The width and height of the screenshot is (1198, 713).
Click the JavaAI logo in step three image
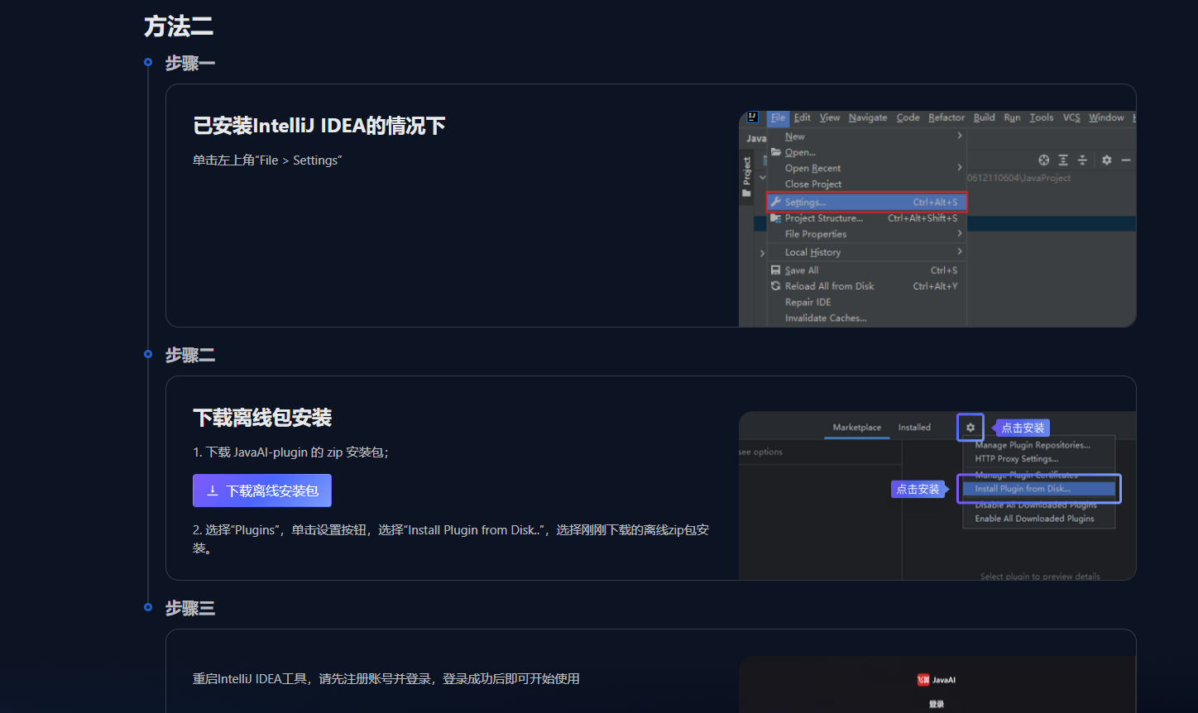coord(936,680)
